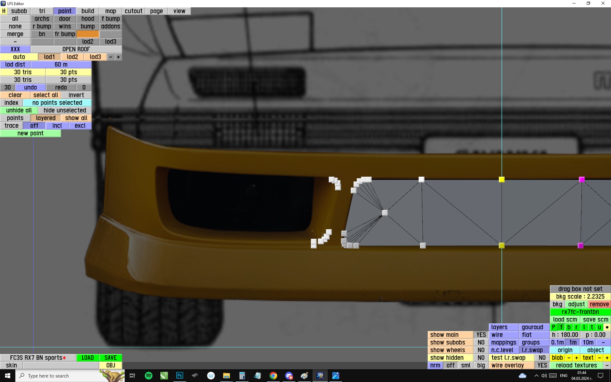The image size is (611, 382).
Task: Click the black dot view button
Action: click(x=607, y=327)
